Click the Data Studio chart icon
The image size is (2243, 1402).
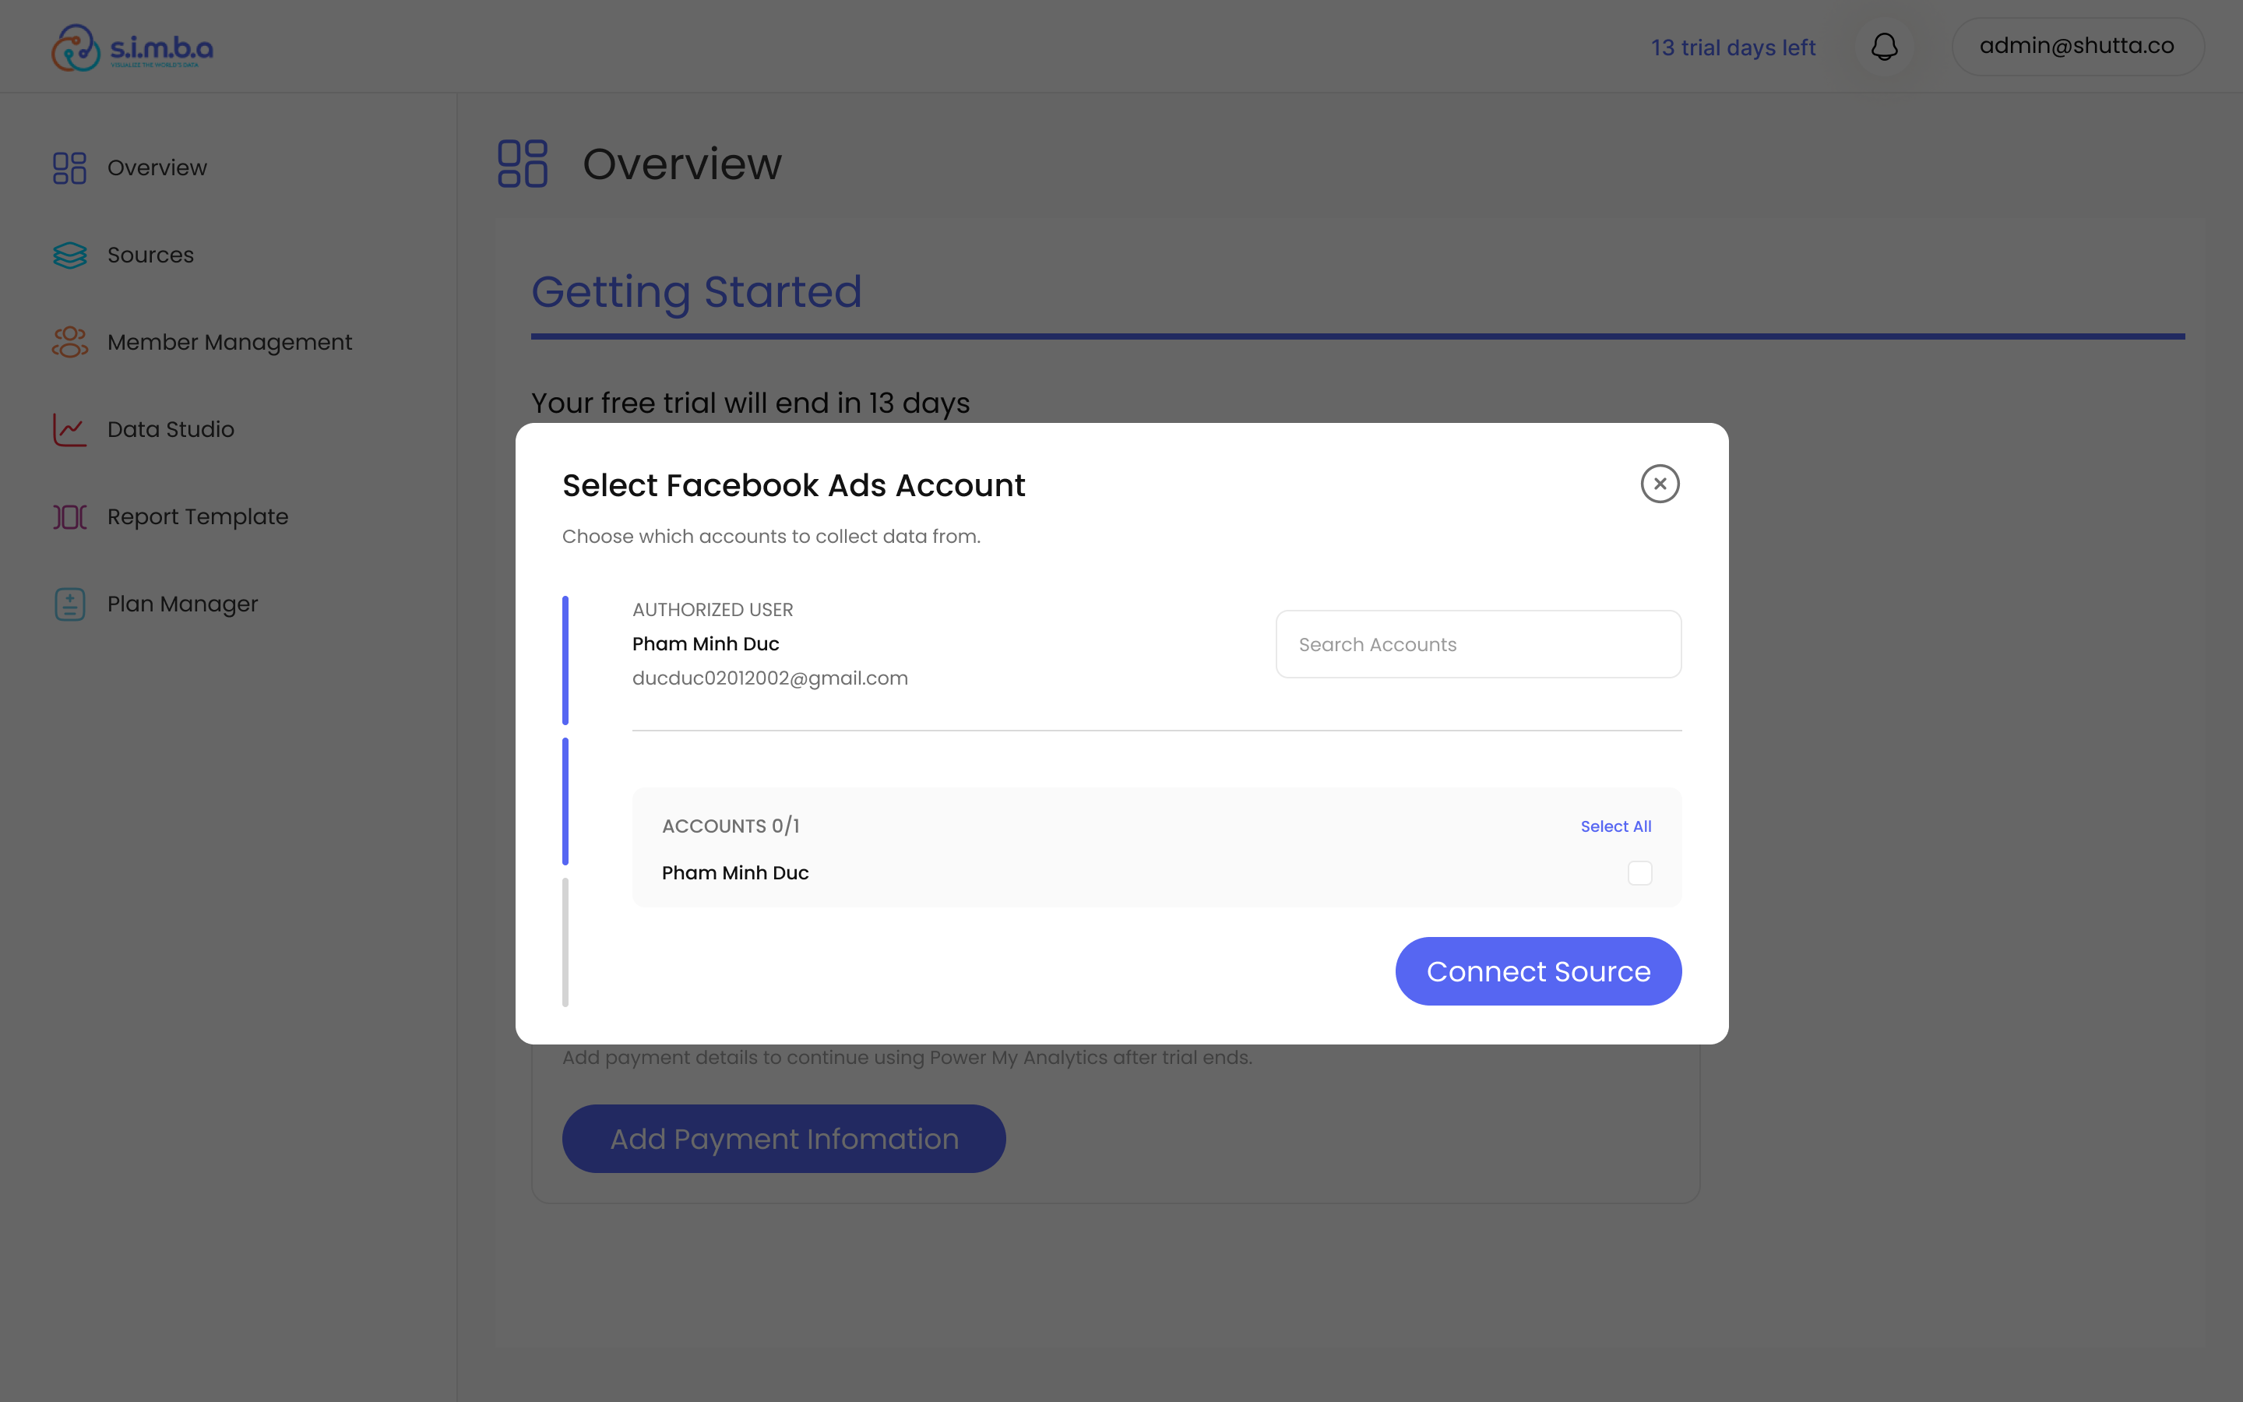coord(69,429)
